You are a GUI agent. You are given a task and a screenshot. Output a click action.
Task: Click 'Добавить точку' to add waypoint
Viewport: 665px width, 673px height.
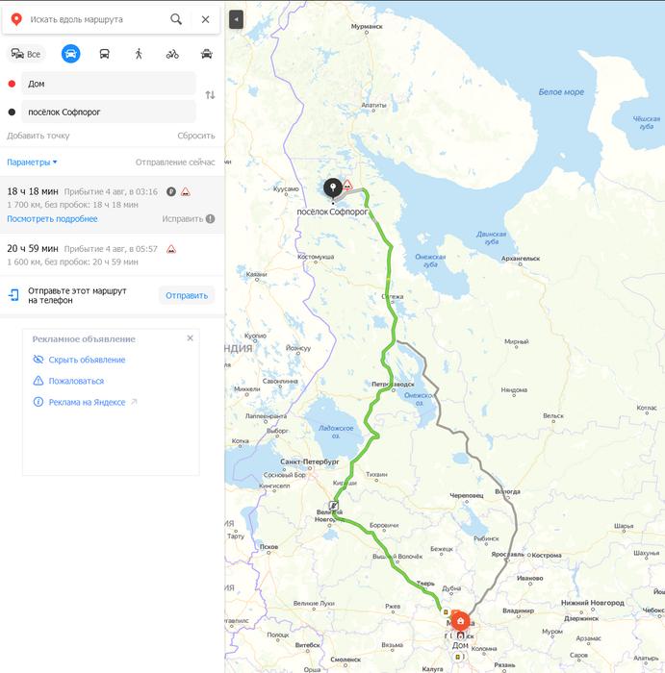tap(38, 136)
